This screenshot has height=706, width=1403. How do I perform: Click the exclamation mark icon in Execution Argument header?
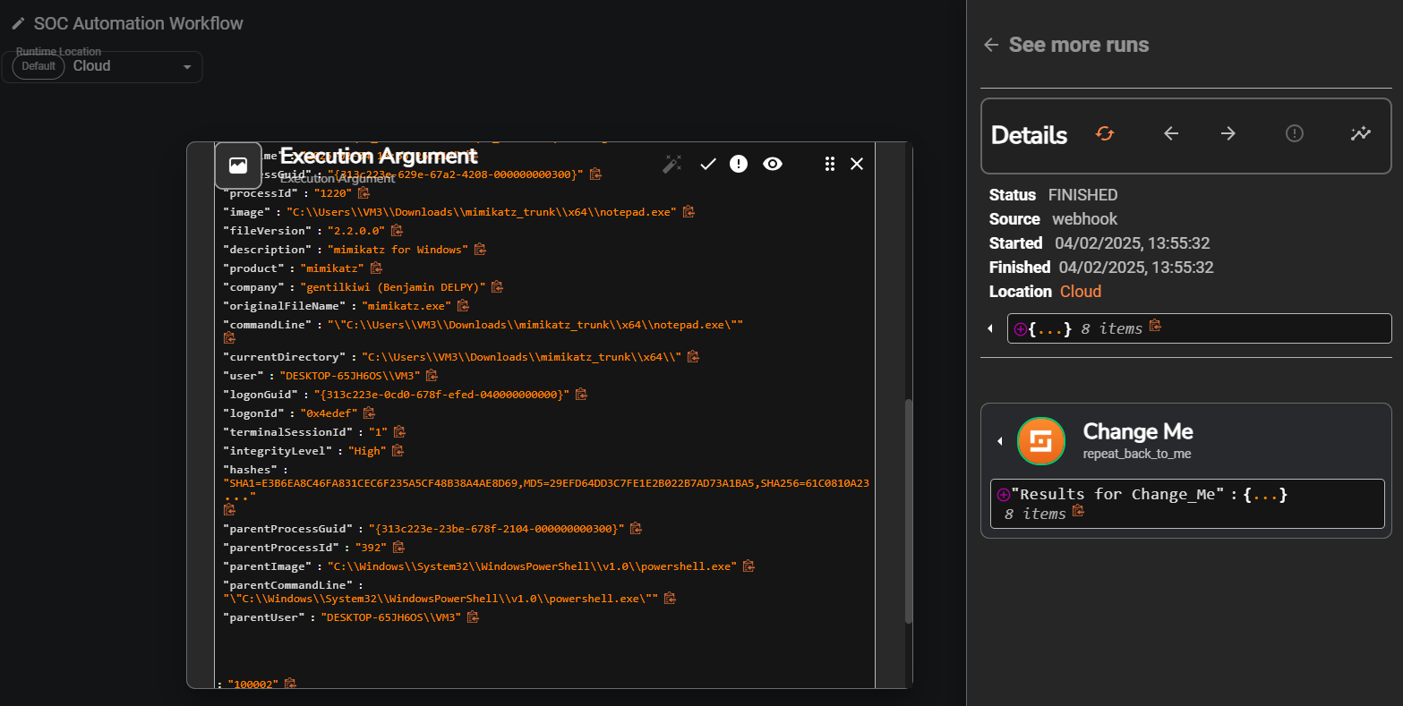pos(739,164)
